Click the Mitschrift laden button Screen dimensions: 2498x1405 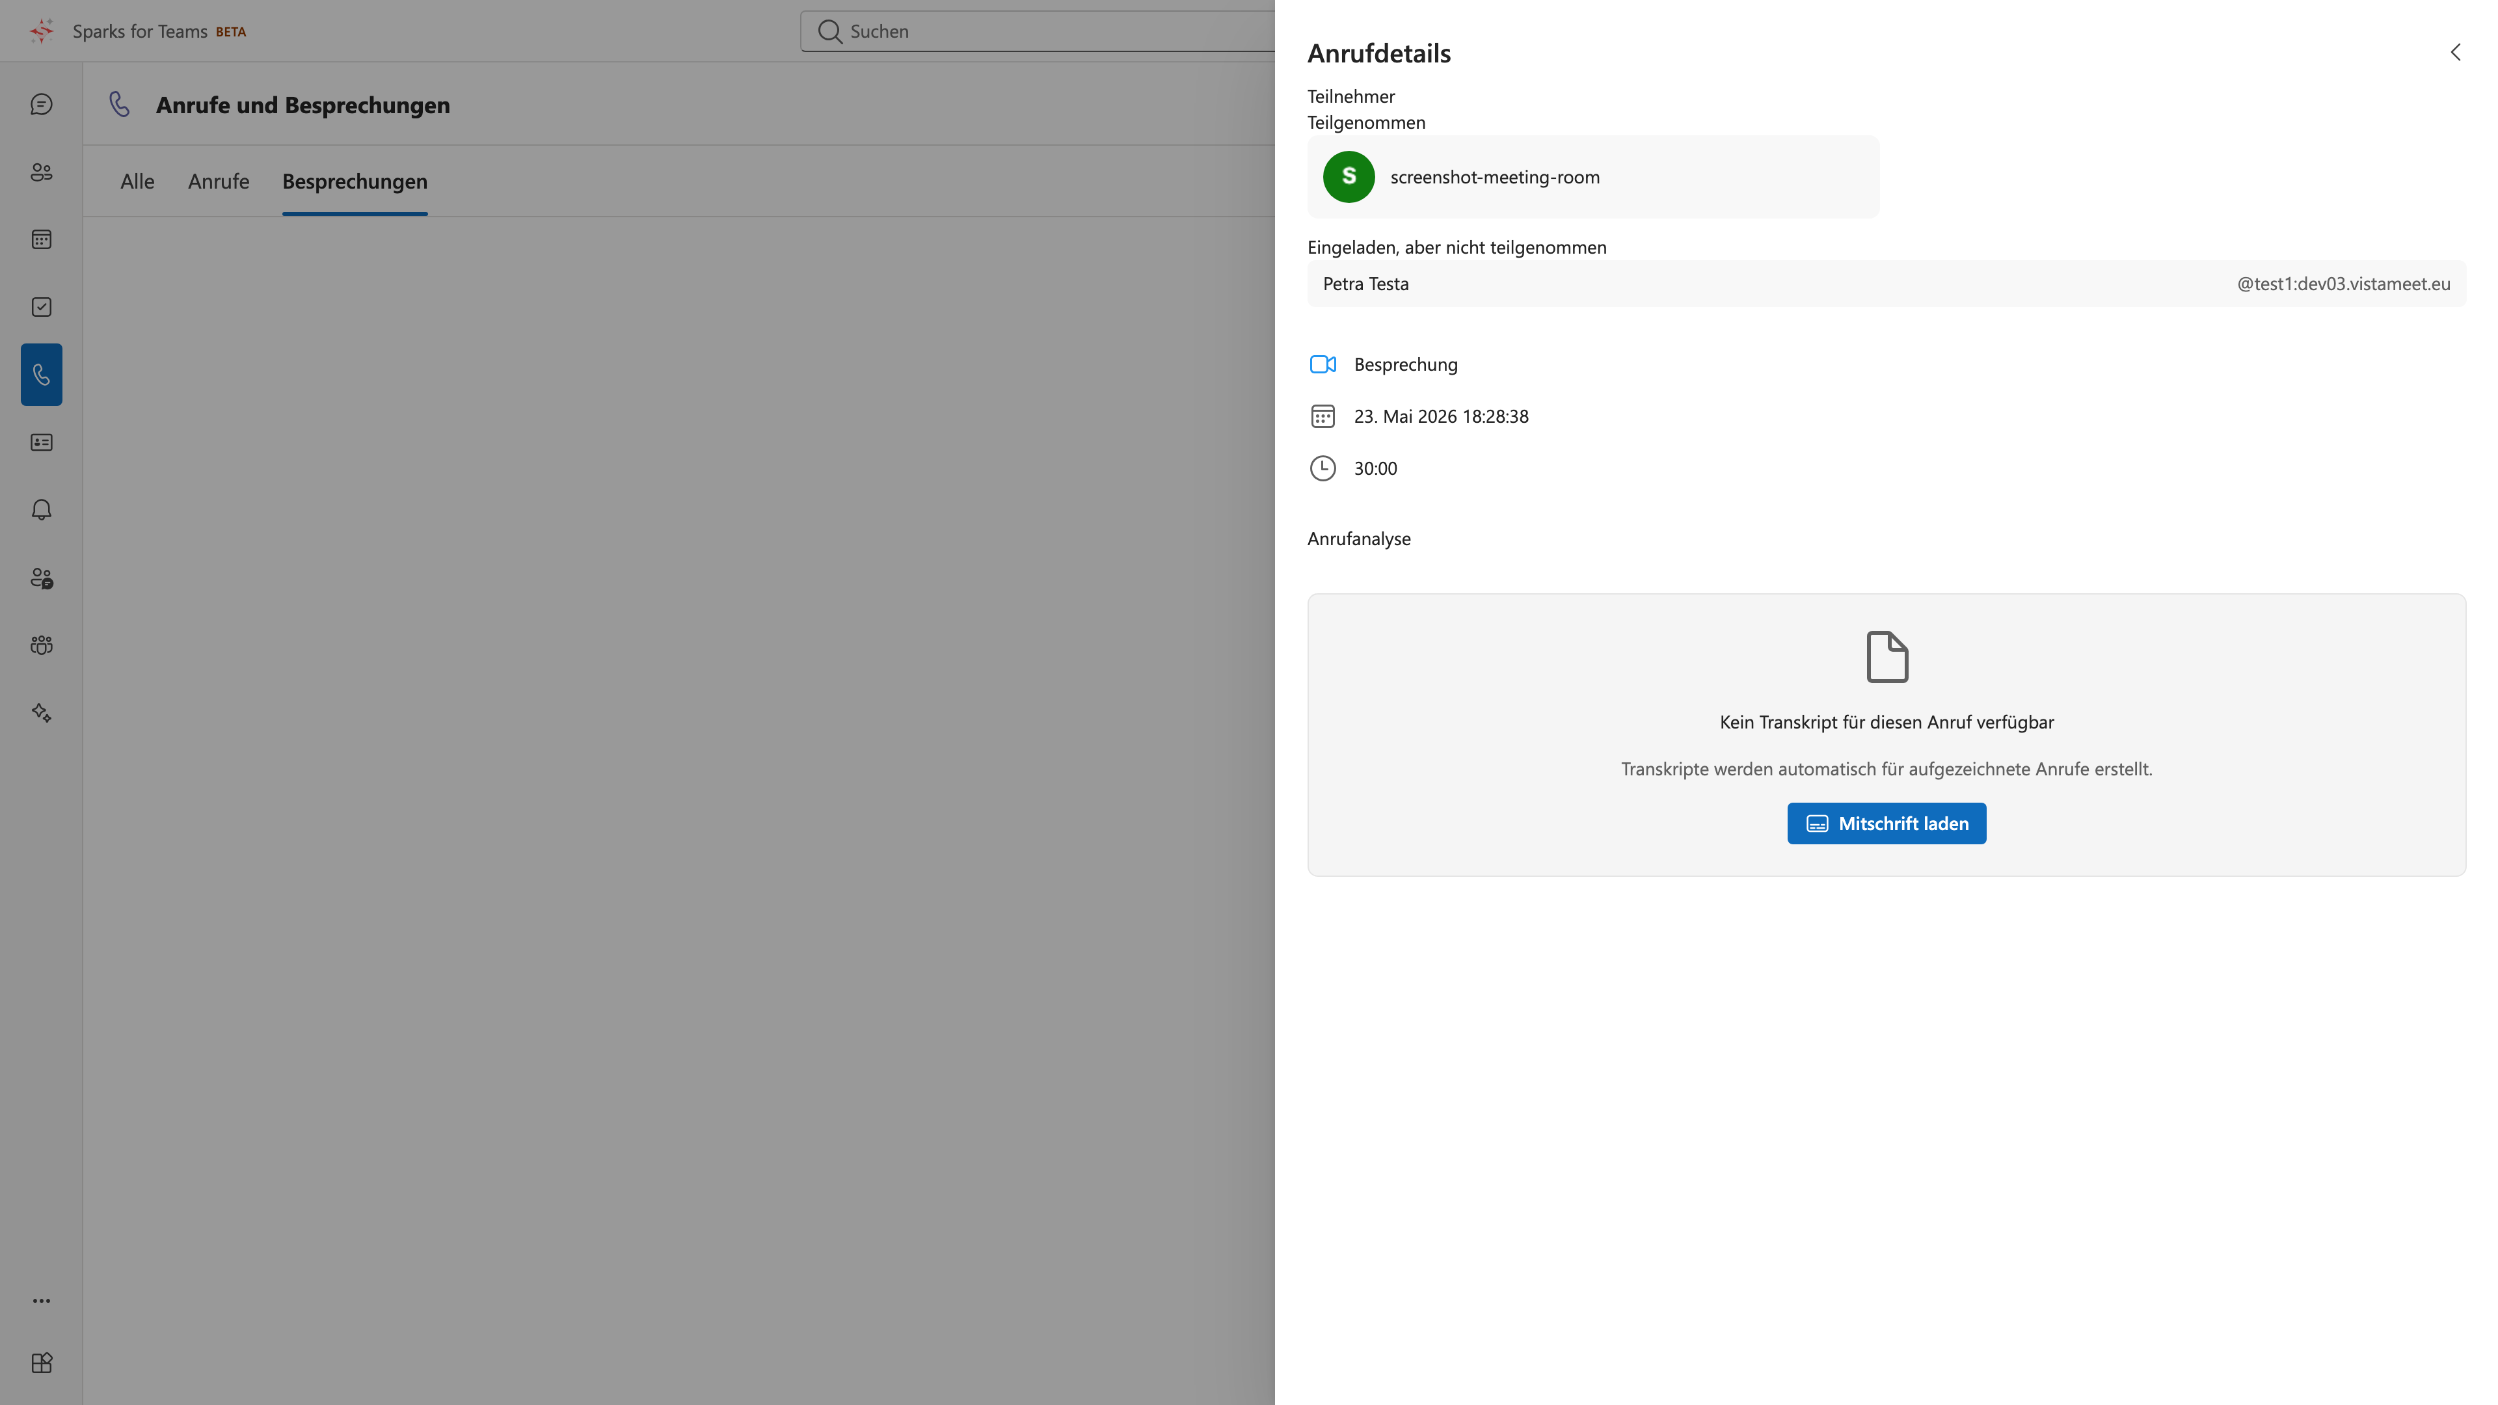tap(1886, 823)
